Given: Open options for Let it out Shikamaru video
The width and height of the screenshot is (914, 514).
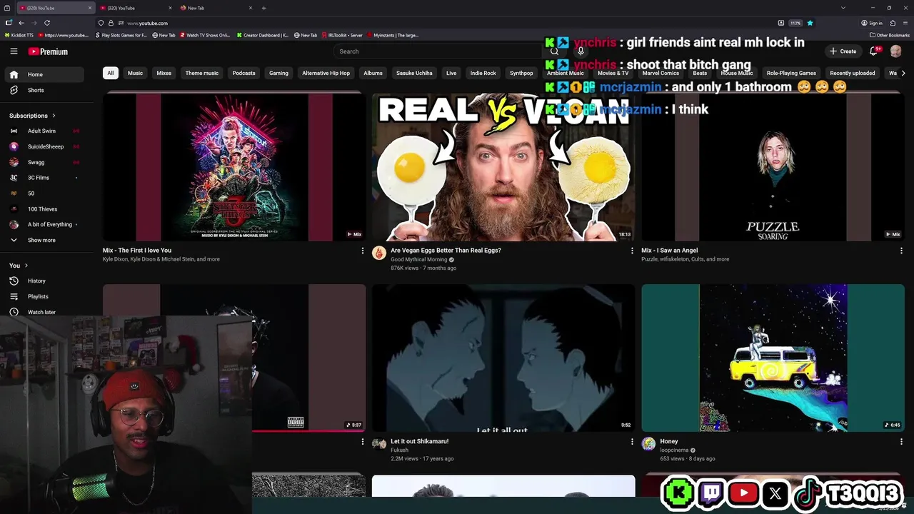Looking at the screenshot, I should pos(631,442).
